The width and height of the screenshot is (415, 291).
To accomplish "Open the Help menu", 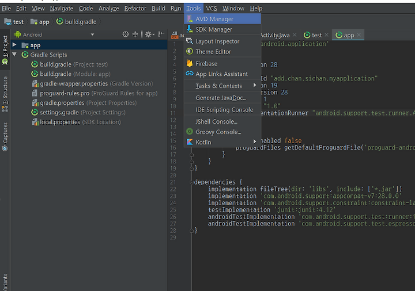I will 256,9.
